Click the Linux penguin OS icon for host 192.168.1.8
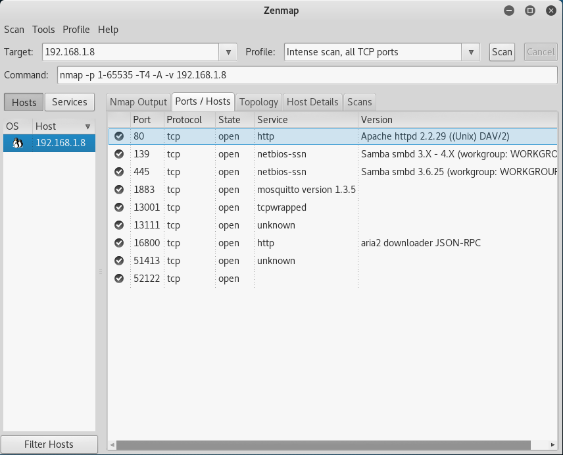This screenshot has width=563, height=455. pyautogui.click(x=18, y=143)
